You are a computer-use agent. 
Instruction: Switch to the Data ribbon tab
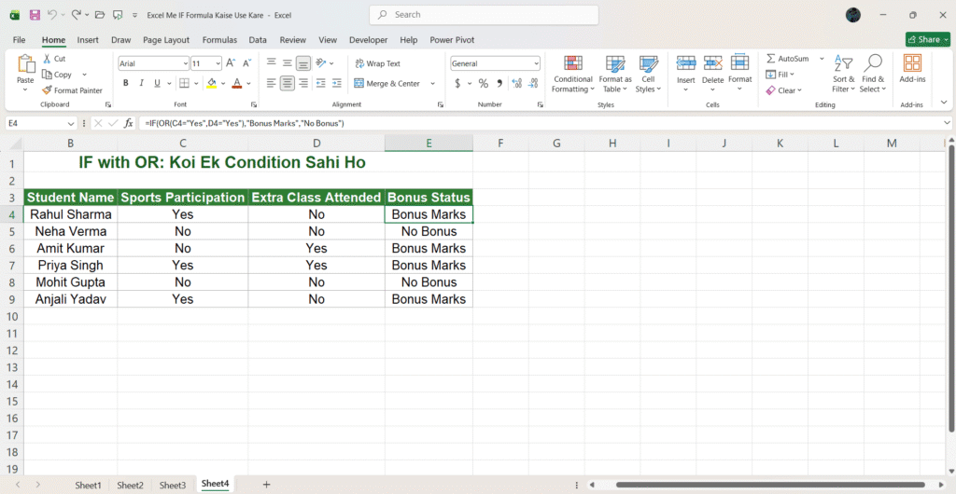click(258, 39)
